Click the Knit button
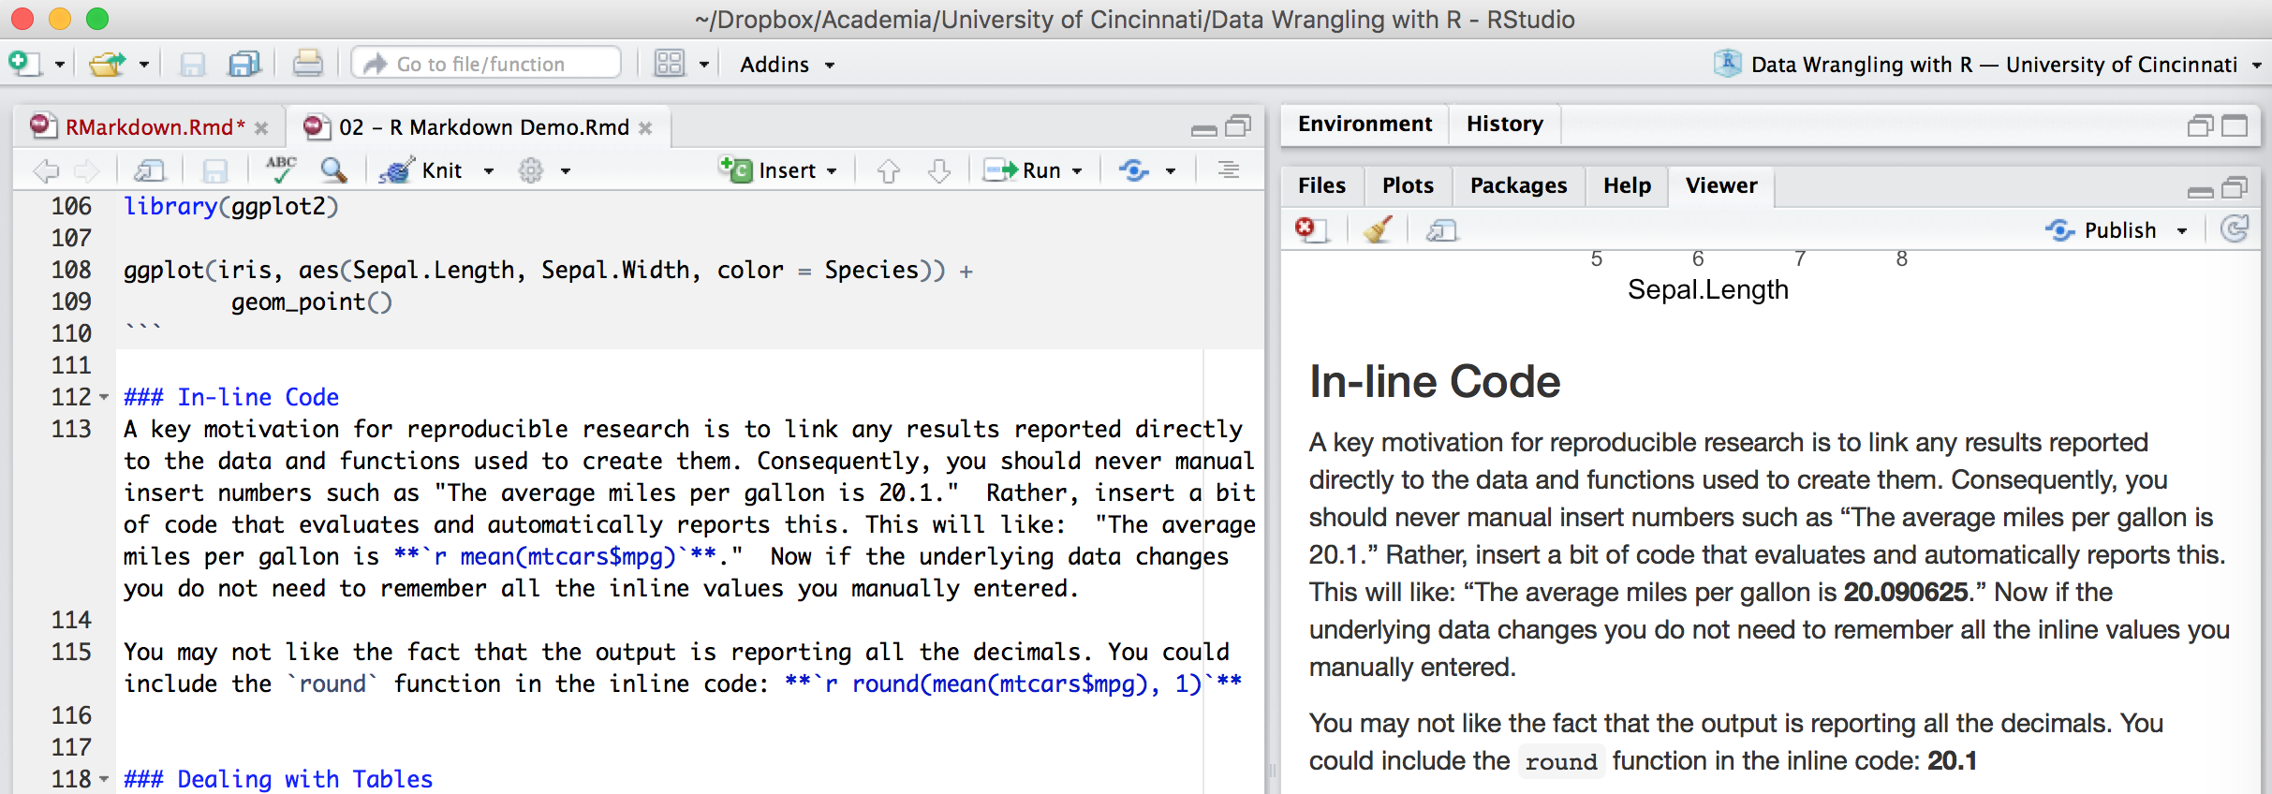 coord(421,170)
